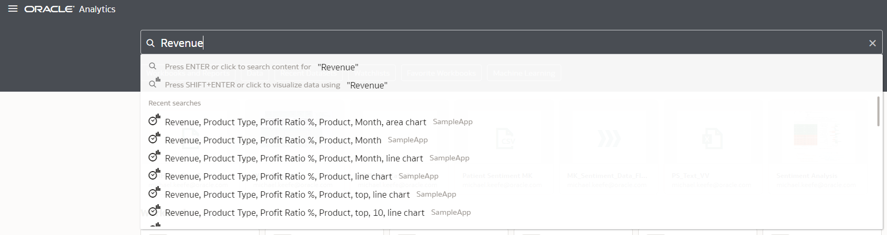887x235 pixels.
Task: Select recent search ending with Product, Month
Action: tap(273, 140)
